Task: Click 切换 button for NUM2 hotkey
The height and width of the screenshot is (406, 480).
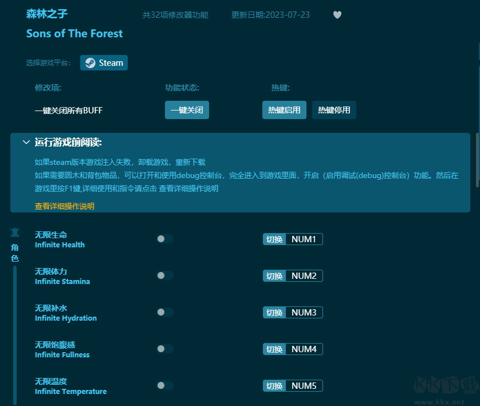Action: [x=274, y=276]
